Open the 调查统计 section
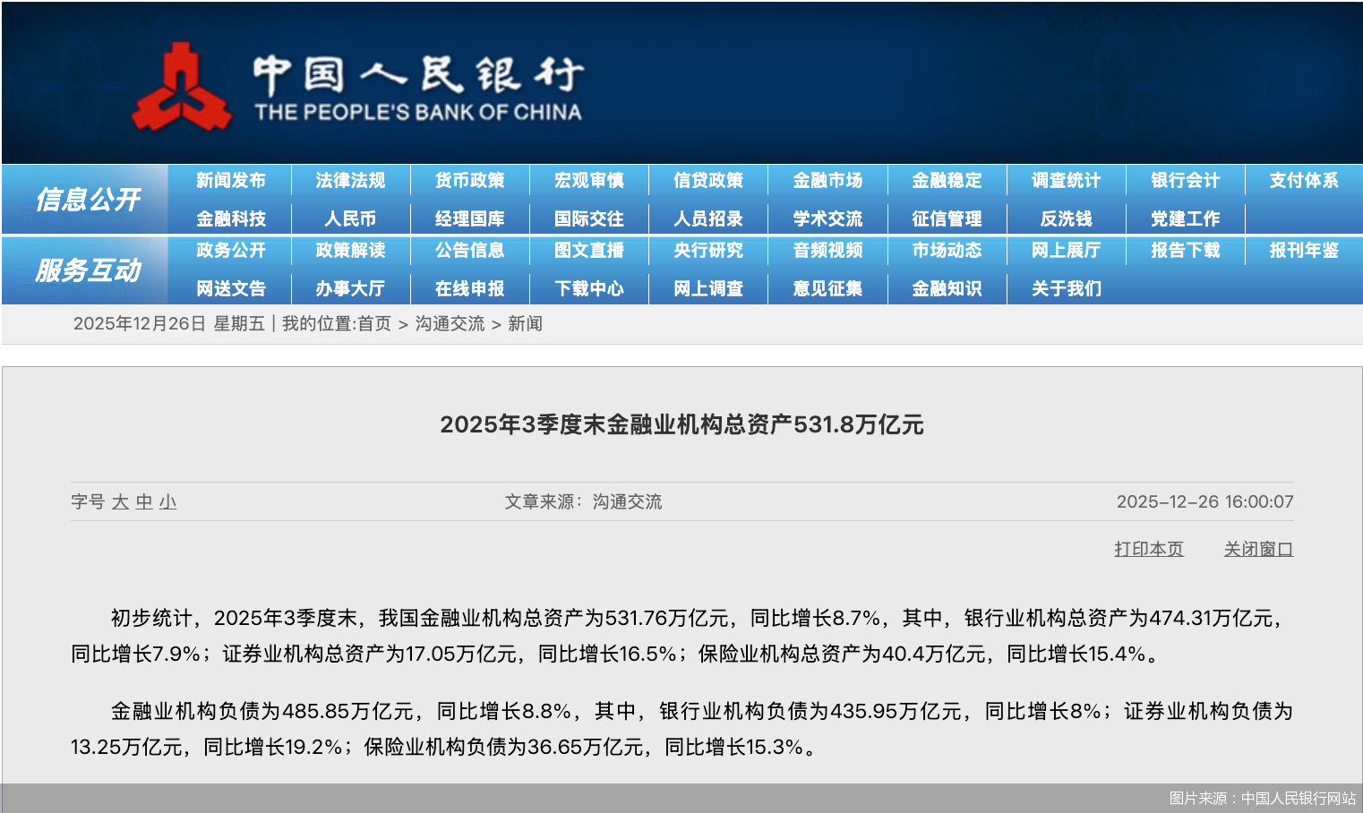Screen dimensions: 1363x813 tap(1066, 179)
